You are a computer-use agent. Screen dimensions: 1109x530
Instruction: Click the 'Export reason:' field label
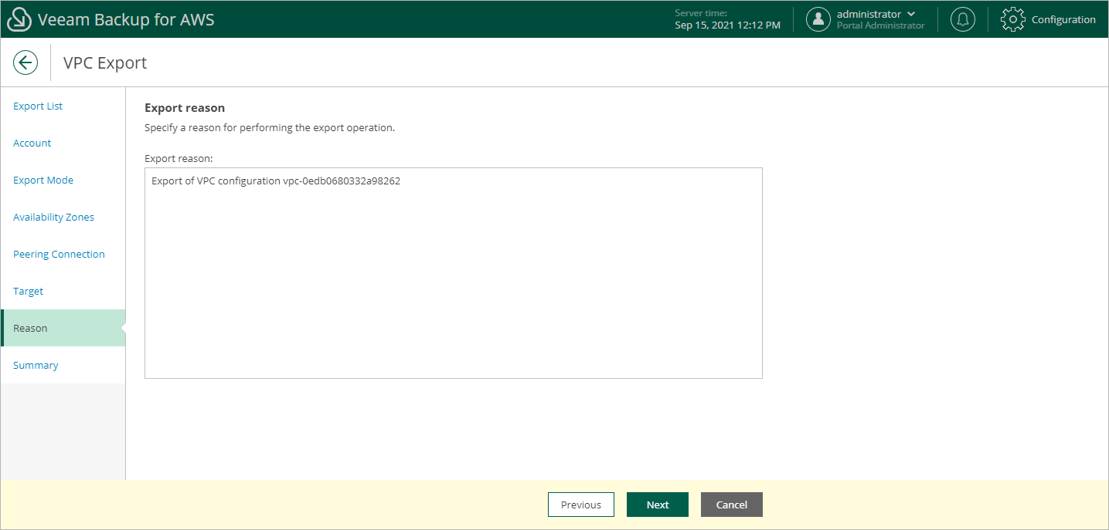[179, 158]
